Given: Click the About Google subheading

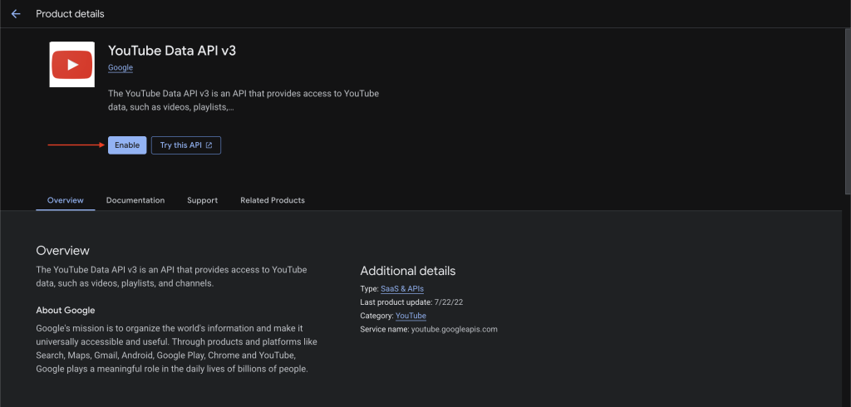Looking at the screenshot, I should click(x=65, y=310).
